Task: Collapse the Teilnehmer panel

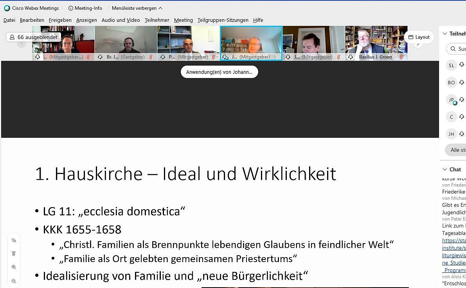Action: click(x=444, y=34)
